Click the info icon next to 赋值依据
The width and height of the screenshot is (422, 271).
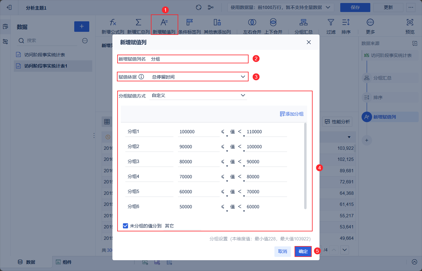tap(141, 77)
